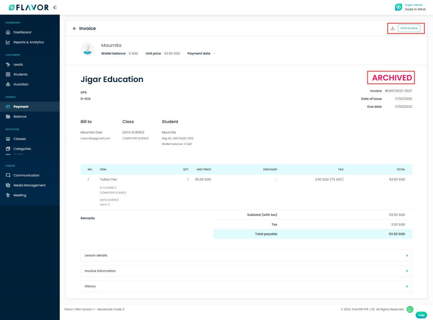
Task: Click the Media Management icon
Action: pyautogui.click(x=8, y=185)
